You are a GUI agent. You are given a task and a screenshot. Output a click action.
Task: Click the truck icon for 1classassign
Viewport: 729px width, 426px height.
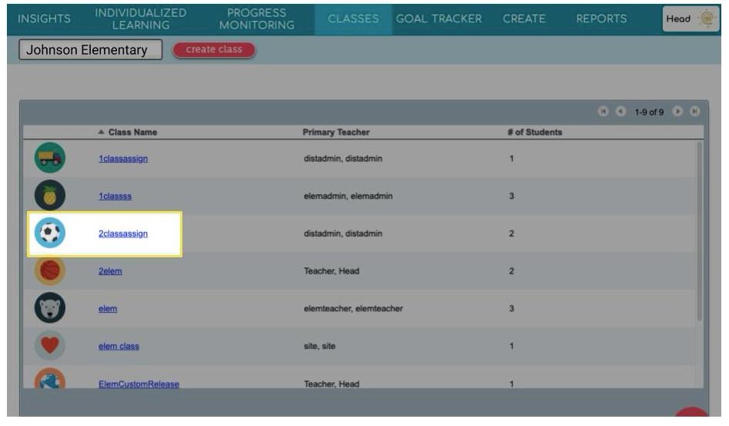click(x=50, y=158)
